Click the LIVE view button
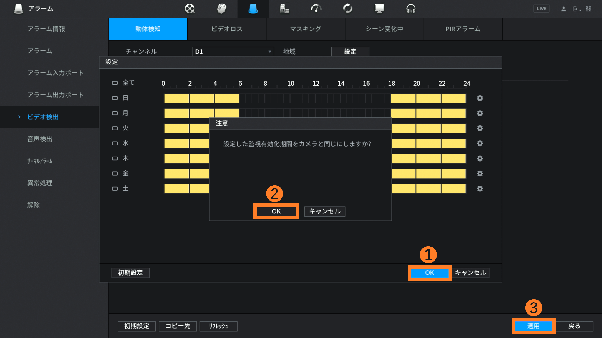This screenshot has height=338, width=602. [541, 9]
